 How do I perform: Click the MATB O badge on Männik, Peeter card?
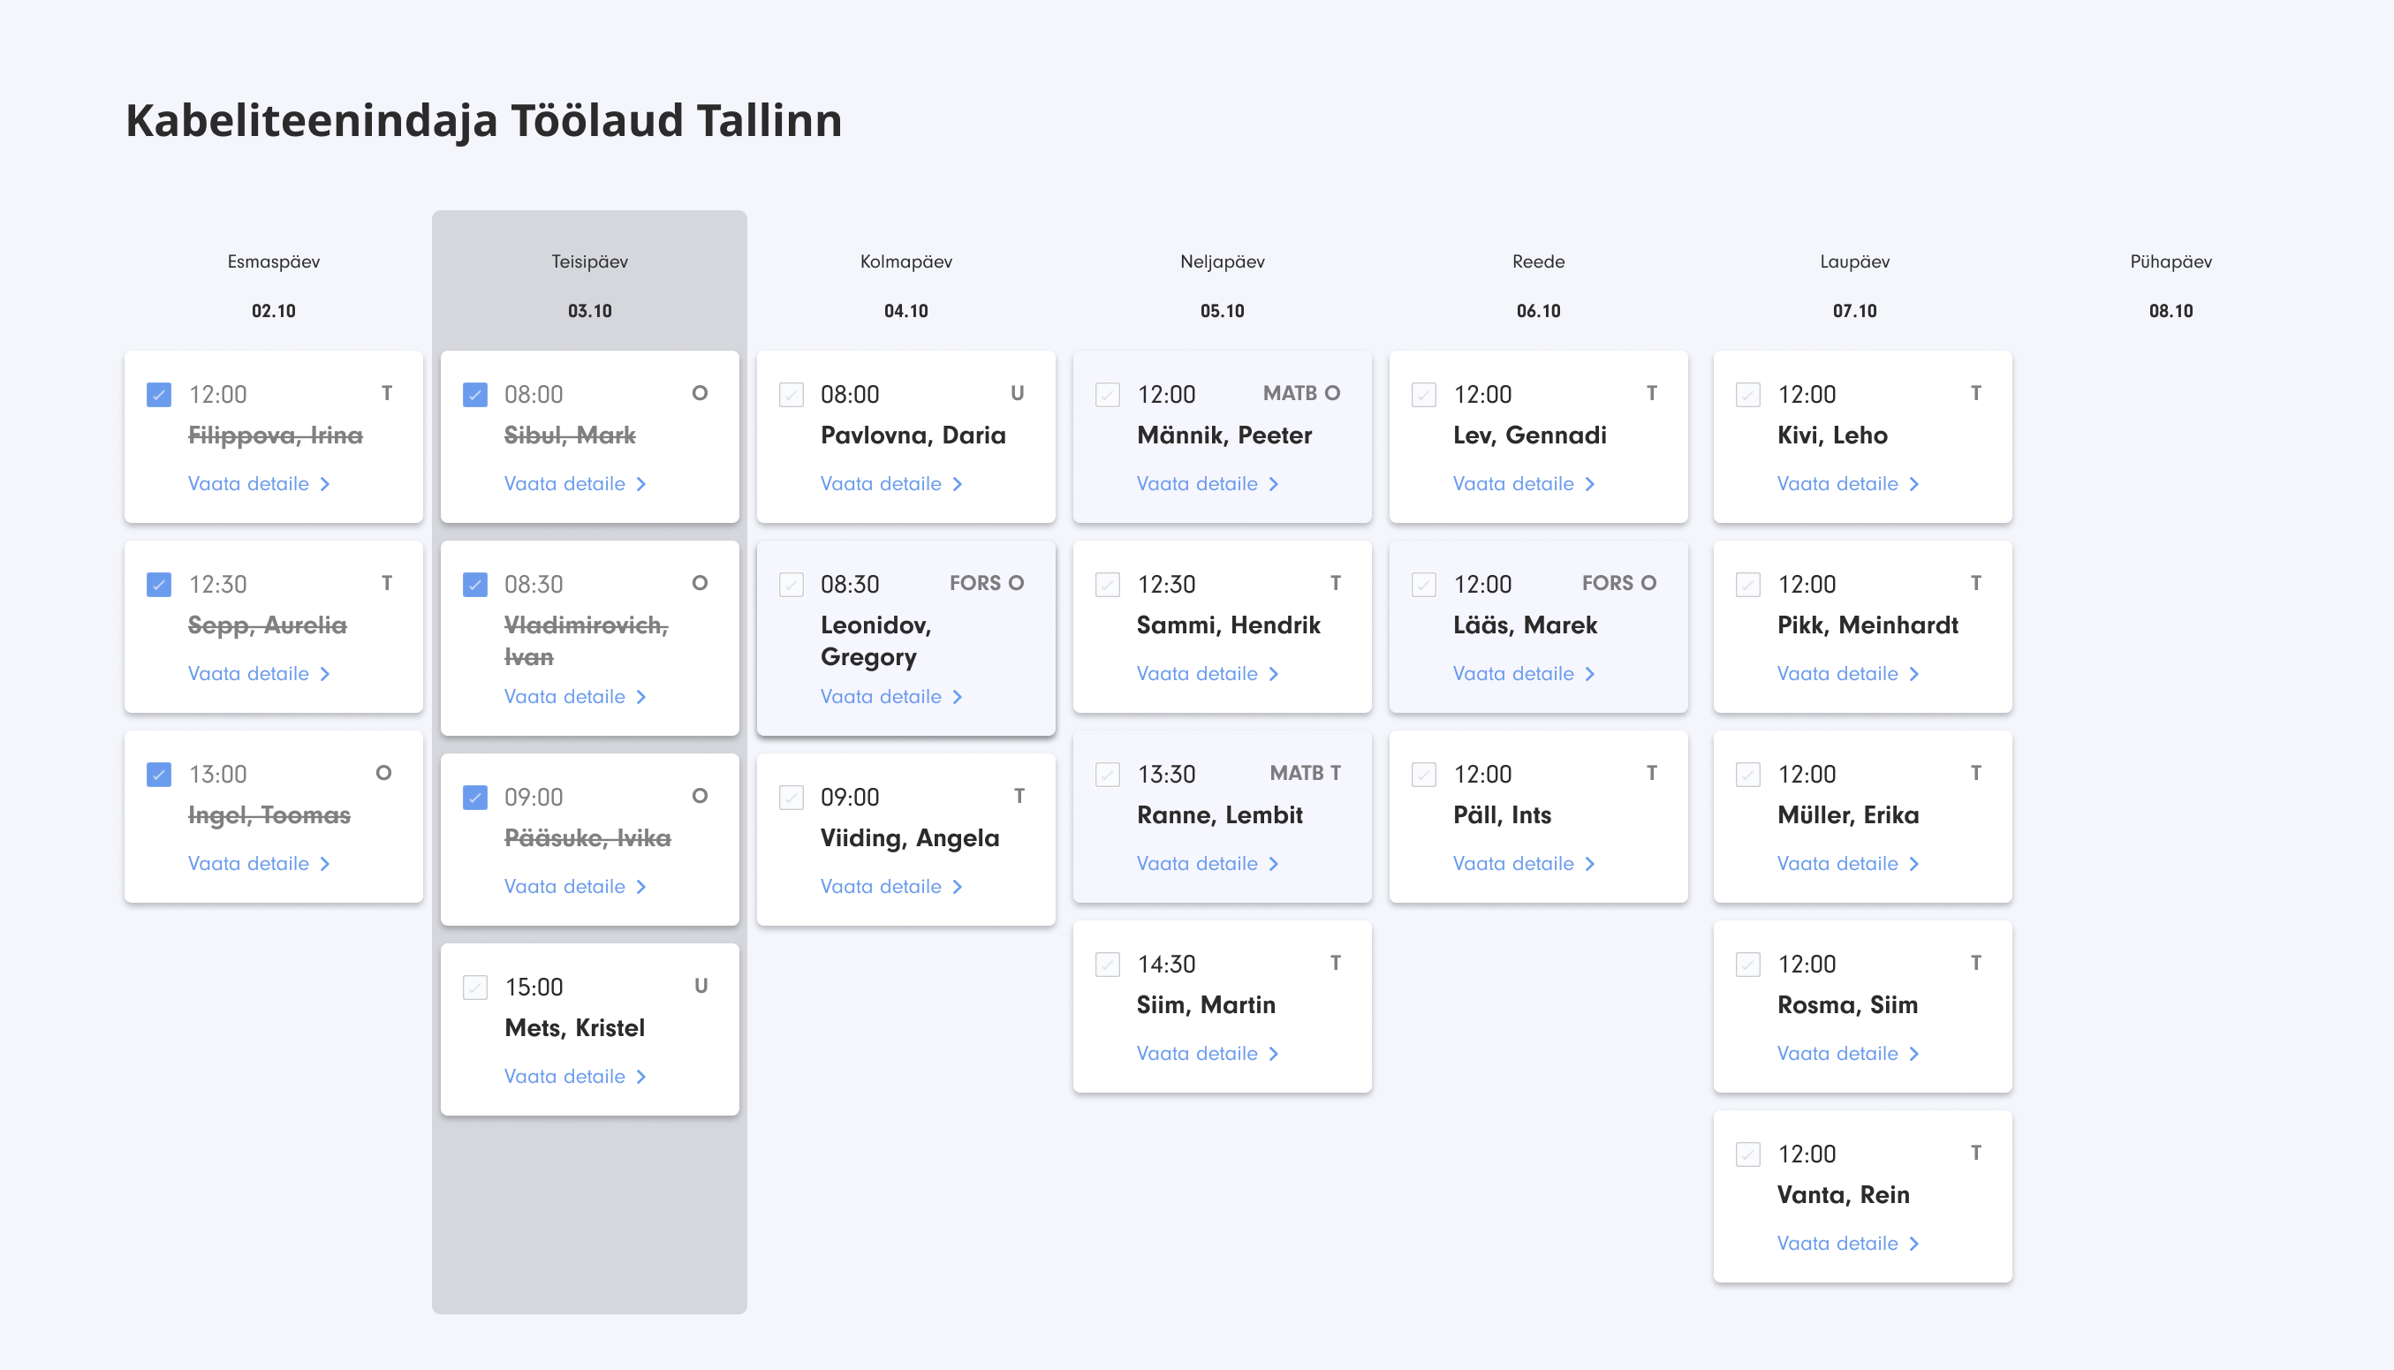(x=1300, y=393)
